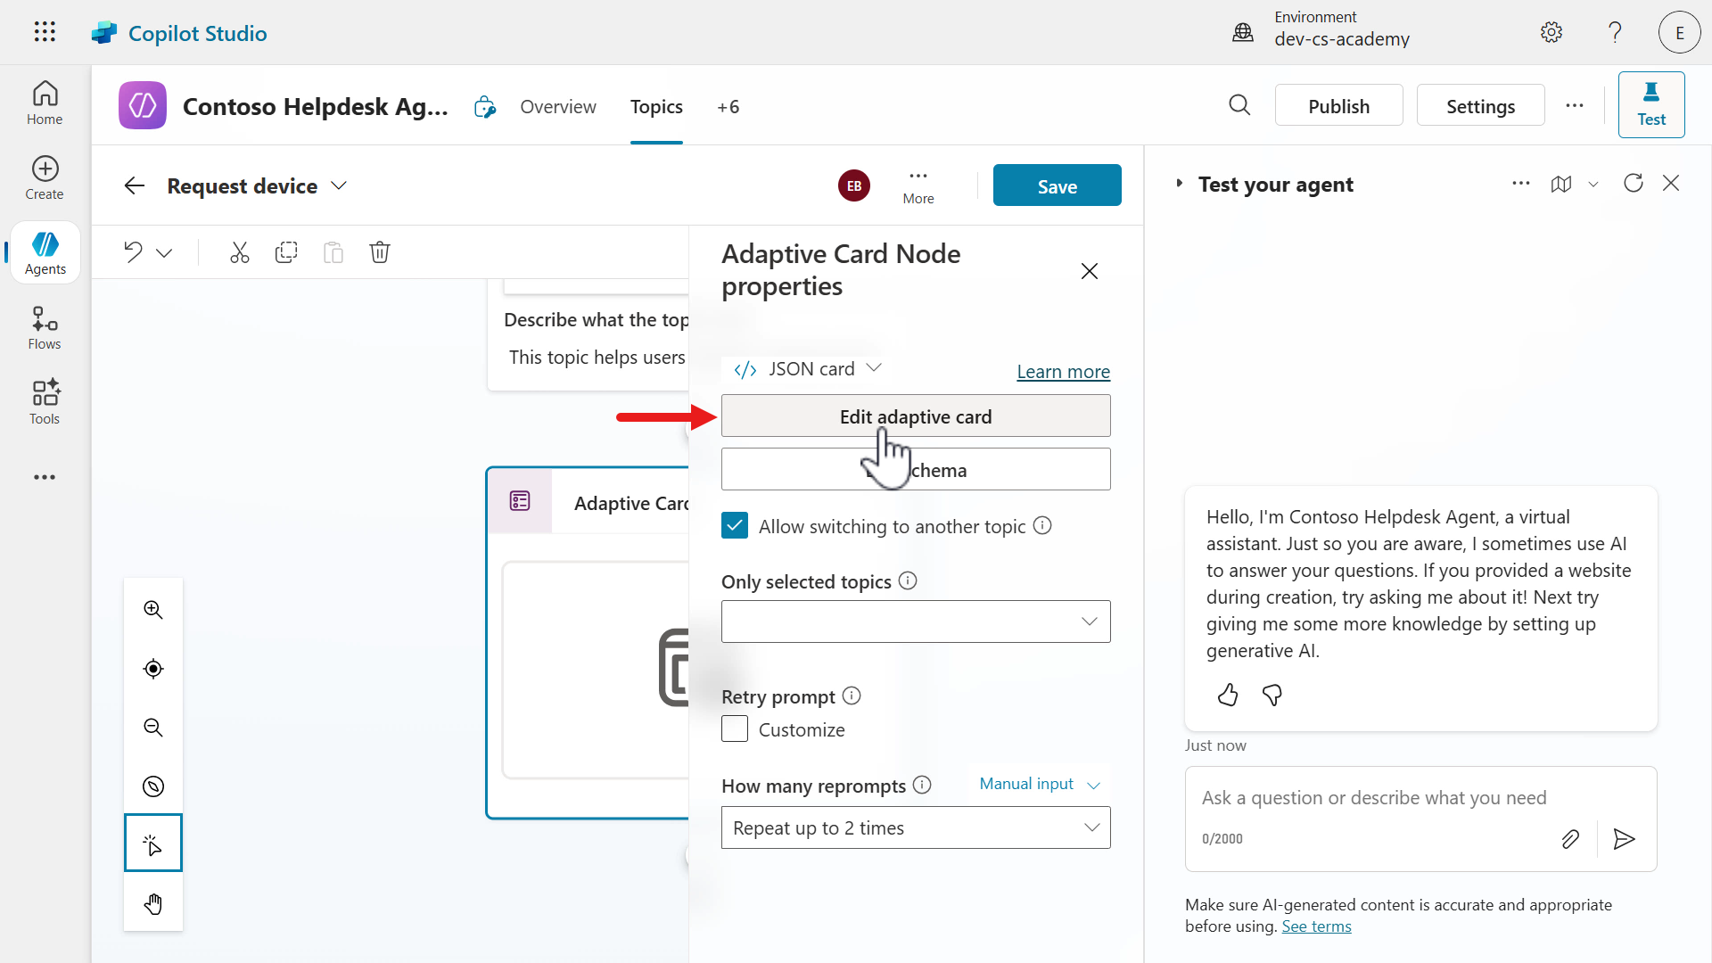Screen dimensions: 1712x963
Task: Open the Repeat up to 2 times dropdown
Action: point(915,828)
